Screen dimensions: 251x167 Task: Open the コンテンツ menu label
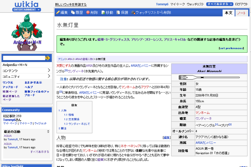10,71
